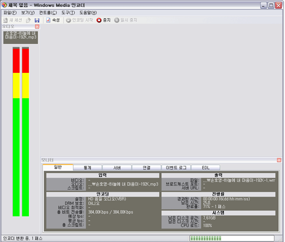
Task: Click the audio source file name box
Action: 21,37
